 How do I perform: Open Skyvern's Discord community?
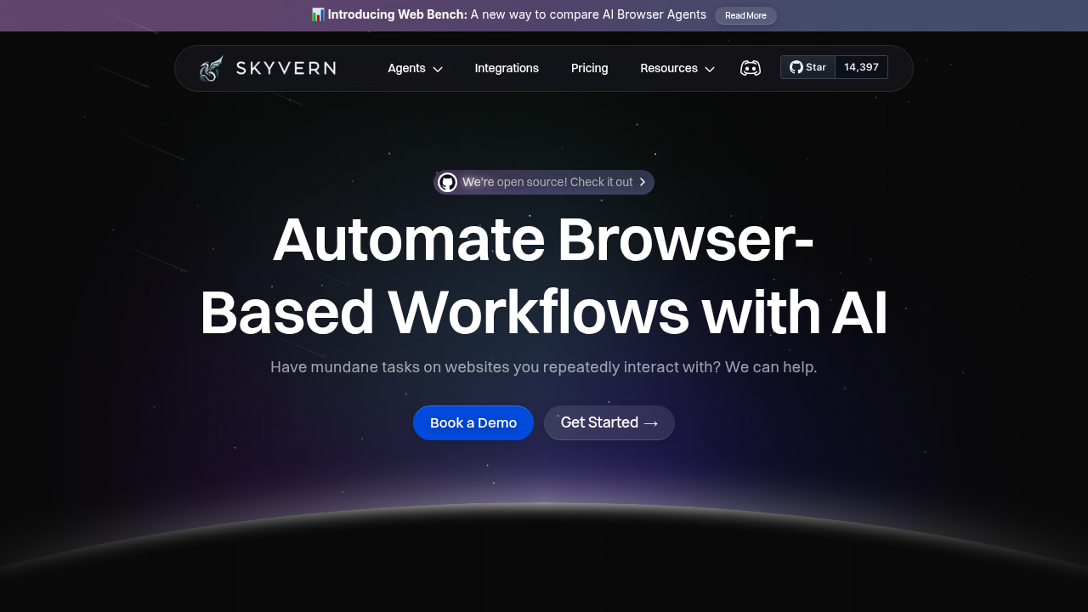pyautogui.click(x=751, y=68)
